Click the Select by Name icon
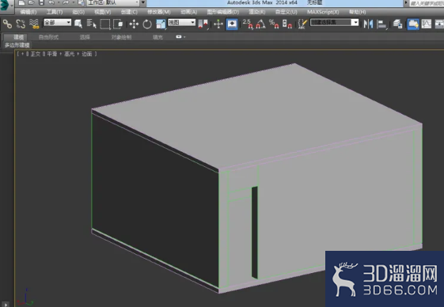The image size is (444, 307). tap(92, 24)
